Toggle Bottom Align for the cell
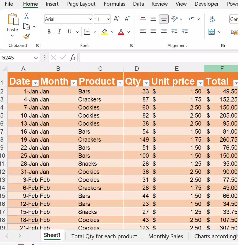Screen dimensions: 238x245 pos(164,19)
